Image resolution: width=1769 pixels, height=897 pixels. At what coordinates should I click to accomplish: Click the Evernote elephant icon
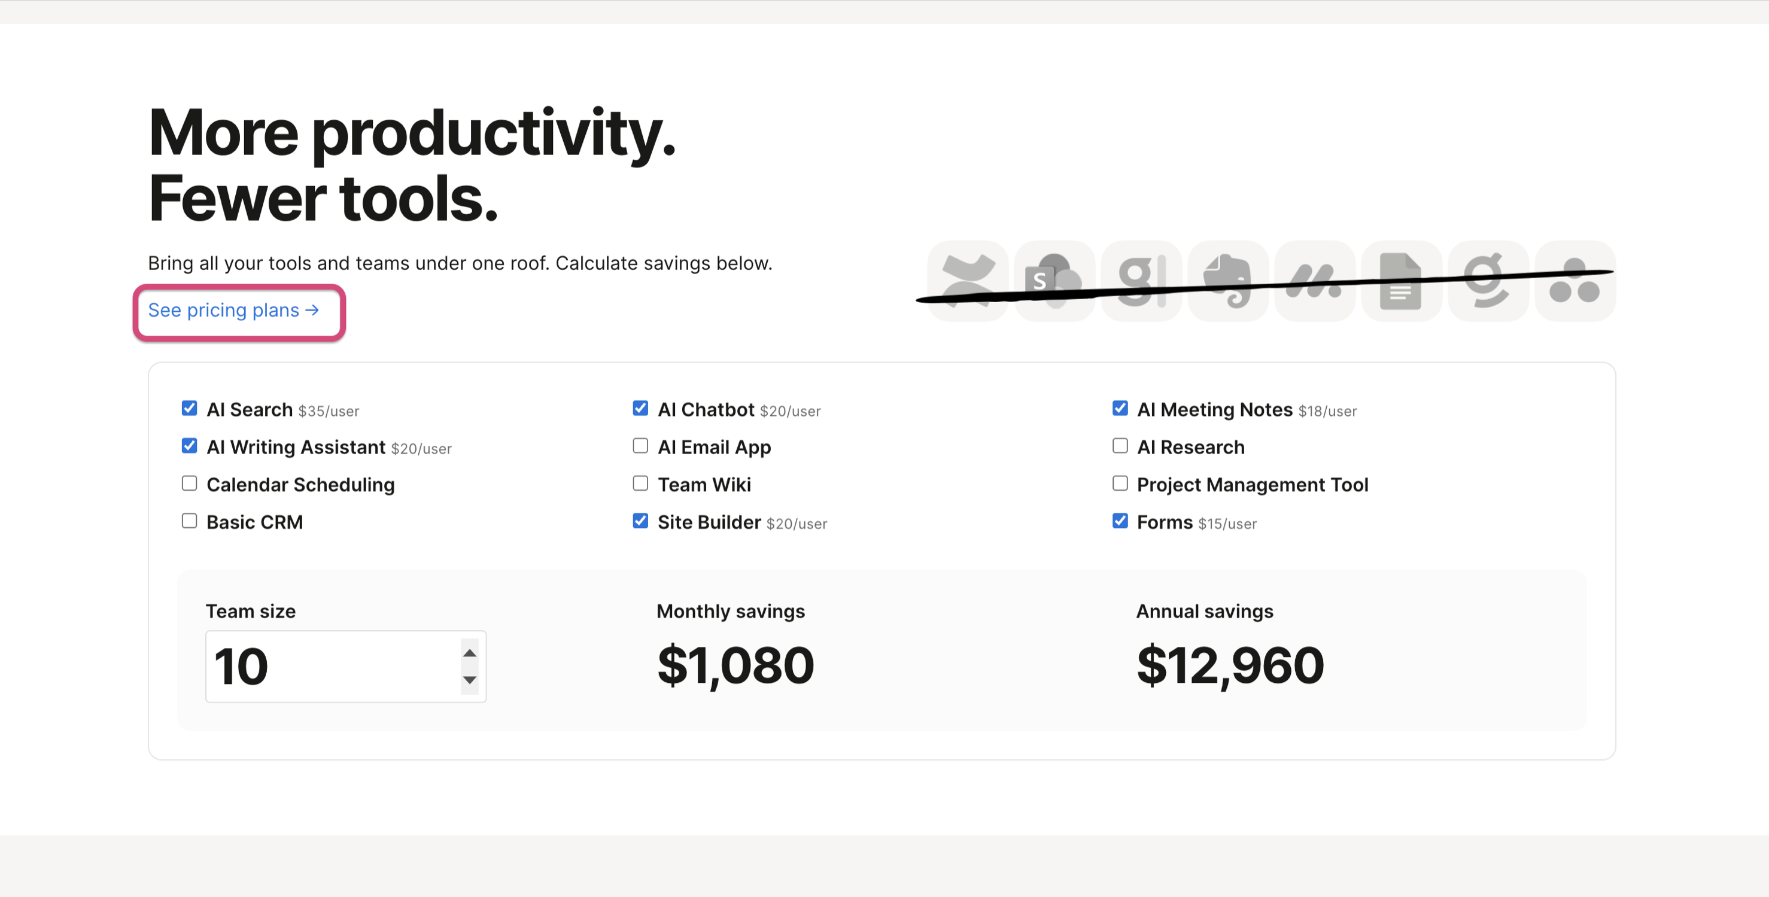point(1228,281)
